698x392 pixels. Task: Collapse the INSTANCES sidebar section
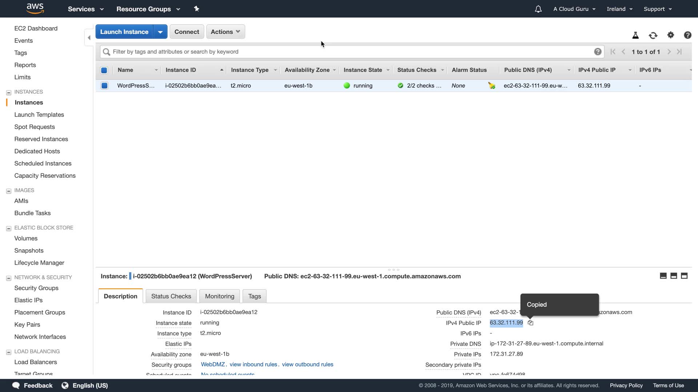click(x=9, y=92)
